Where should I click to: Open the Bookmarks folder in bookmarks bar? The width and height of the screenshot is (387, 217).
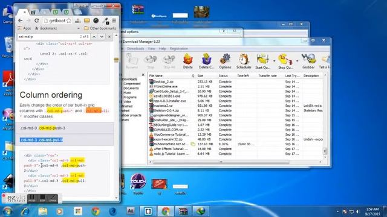(x=46, y=28)
